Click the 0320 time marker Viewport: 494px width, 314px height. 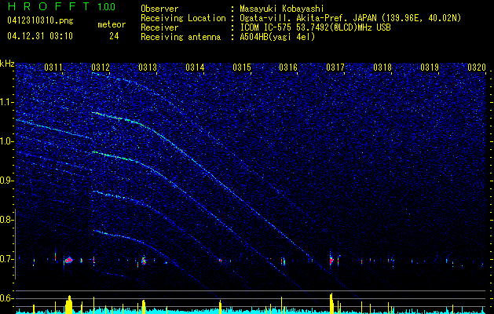[477, 68]
